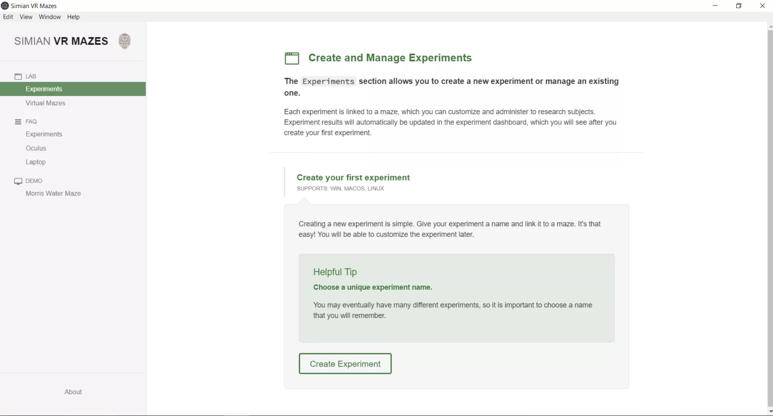Open the About page link
The height and width of the screenshot is (416, 773).
[x=73, y=392]
